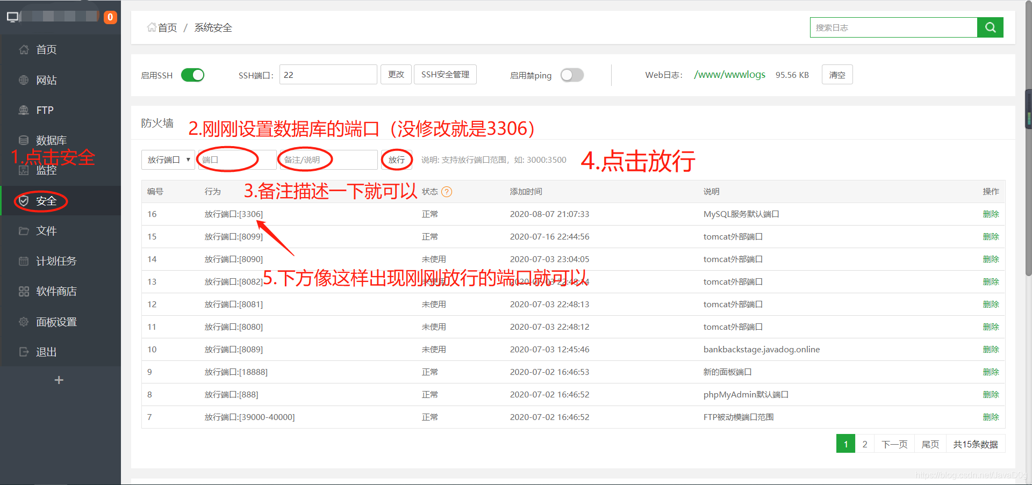Click the SSH端口 input field
The image size is (1032, 485).
point(328,75)
